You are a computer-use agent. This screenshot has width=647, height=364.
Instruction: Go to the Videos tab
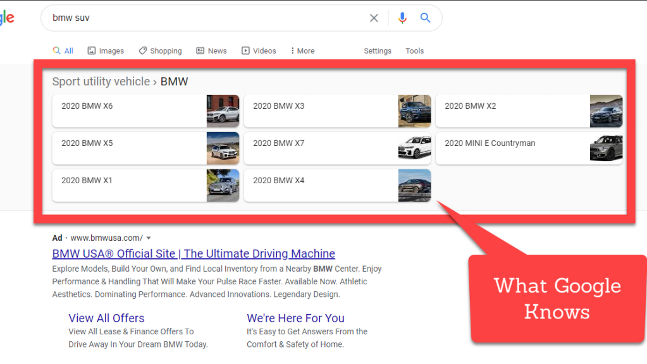click(259, 51)
